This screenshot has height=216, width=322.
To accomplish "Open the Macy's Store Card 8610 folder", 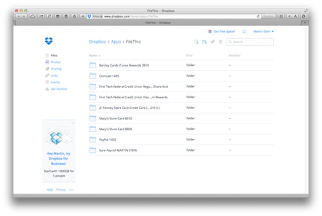I will (x=115, y=118).
